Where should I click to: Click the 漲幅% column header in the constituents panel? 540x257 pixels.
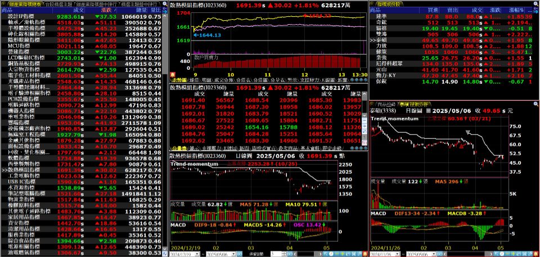[514, 10]
